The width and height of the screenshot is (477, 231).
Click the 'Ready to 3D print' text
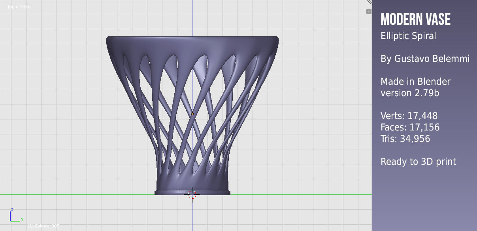[418, 162]
